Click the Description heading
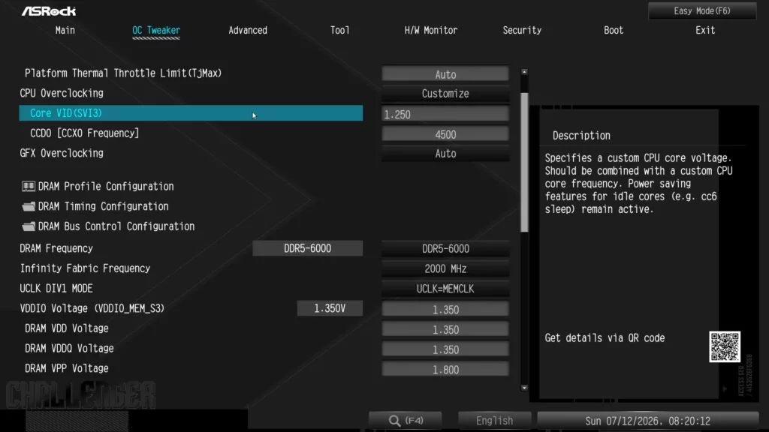The width and height of the screenshot is (769, 432). (581, 136)
